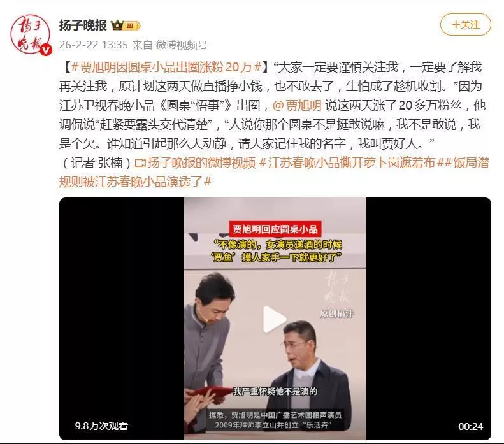The width and height of the screenshot is (504, 444).
Task: Play the video with the center play icon
Action: point(275,319)
